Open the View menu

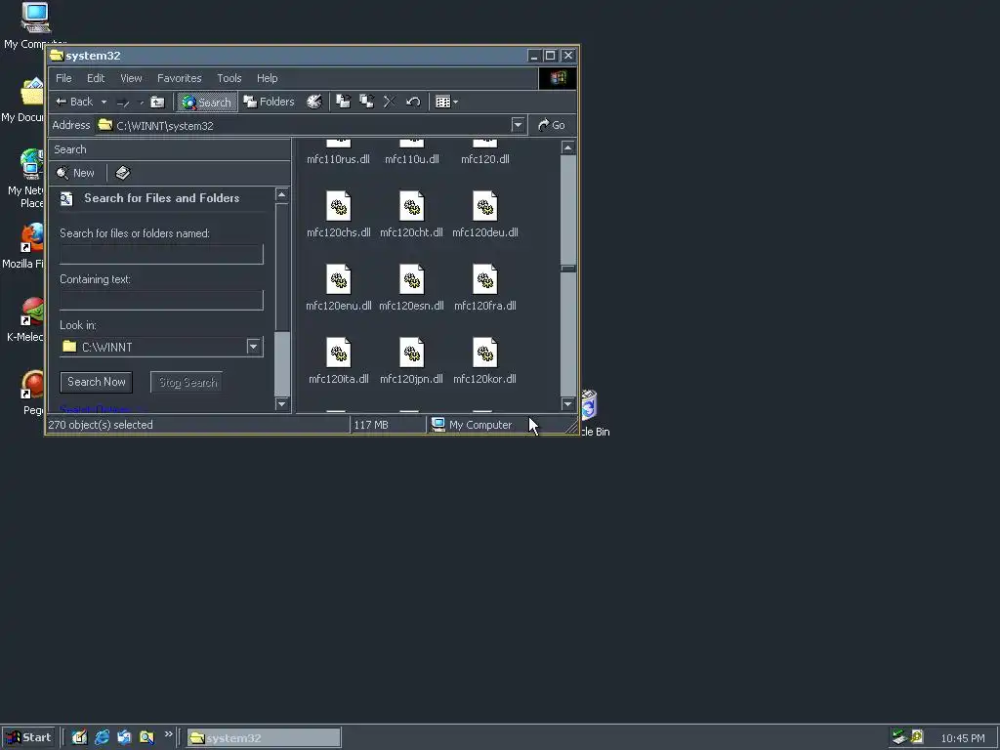131,78
